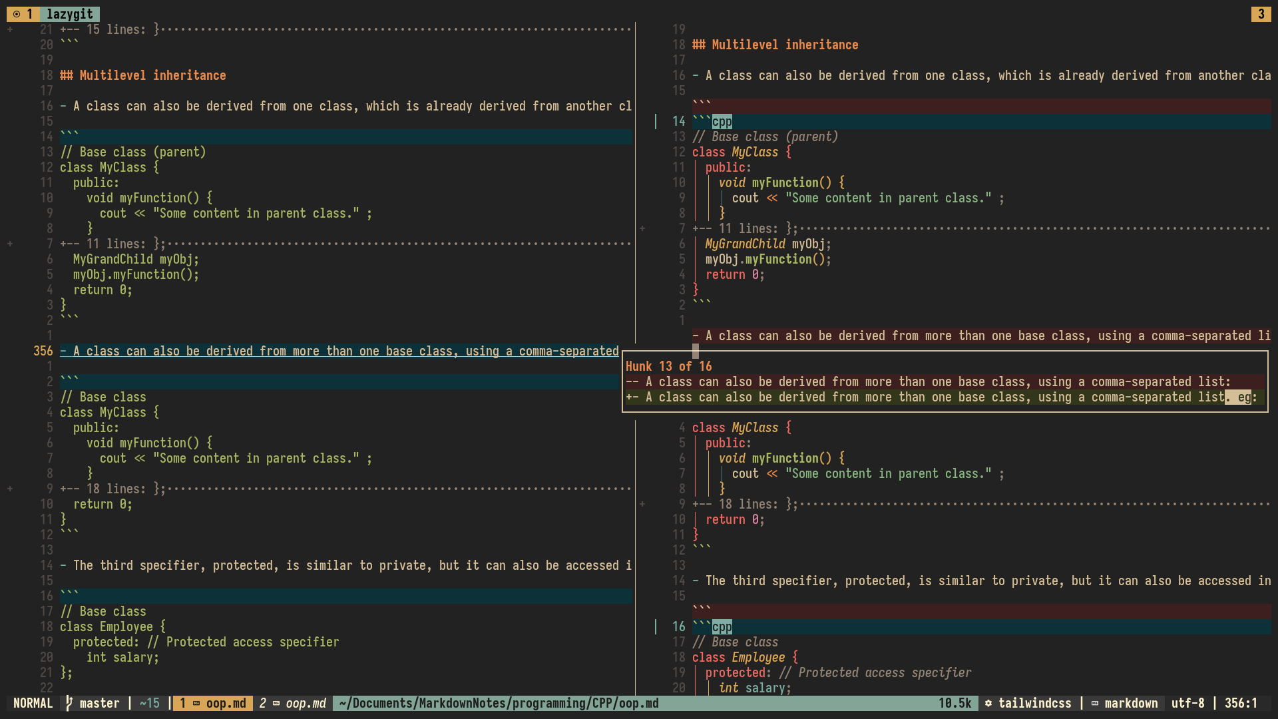
Task: Click the markdown icon in buffer 1 oop.md
Action: tap(196, 703)
